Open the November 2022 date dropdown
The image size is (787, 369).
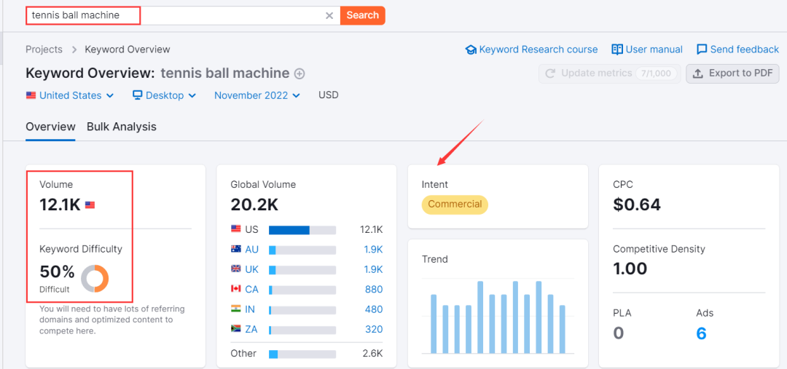(x=257, y=95)
